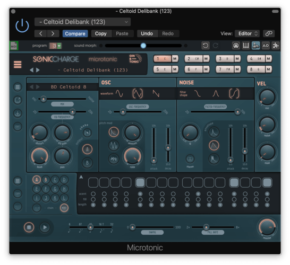Image resolution: width=290 pixels, height=265 pixels.
Task: Click the automation link icon in toolbar
Action: tap(266, 46)
